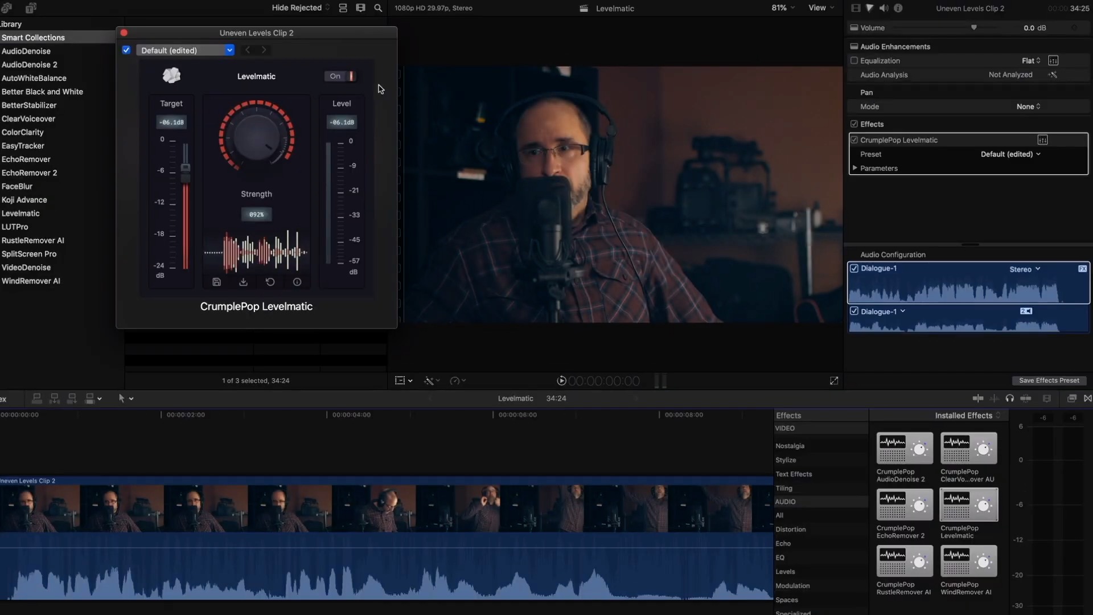The width and height of the screenshot is (1093, 615).
Task: Toggle the Effects checkbox in inspector
Action: [x=854, y=124]
